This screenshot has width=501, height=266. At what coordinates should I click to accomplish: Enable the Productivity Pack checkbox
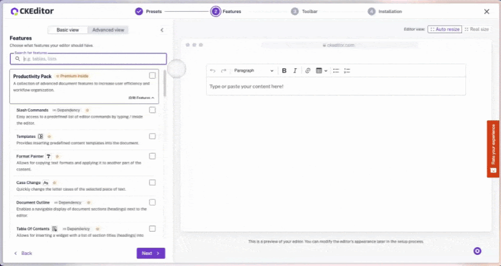point(152,76)
